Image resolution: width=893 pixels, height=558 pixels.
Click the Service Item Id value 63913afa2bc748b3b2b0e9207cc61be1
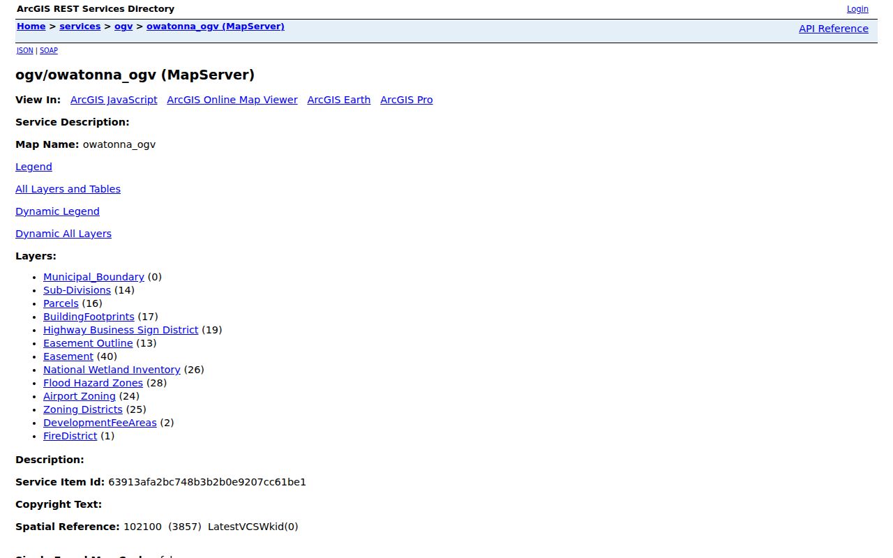tap(207, 482)
